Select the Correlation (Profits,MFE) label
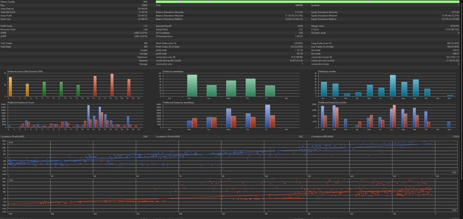Viewport: 463px width, 219px height. pos(12,137)
